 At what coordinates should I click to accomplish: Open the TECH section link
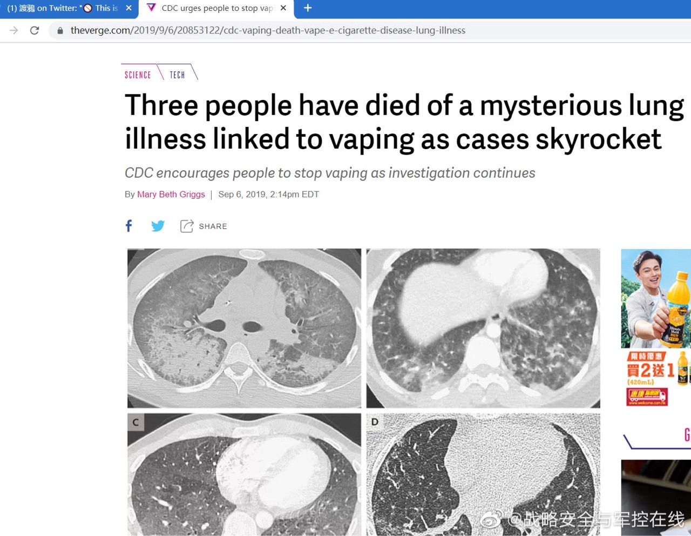point(177,75)
